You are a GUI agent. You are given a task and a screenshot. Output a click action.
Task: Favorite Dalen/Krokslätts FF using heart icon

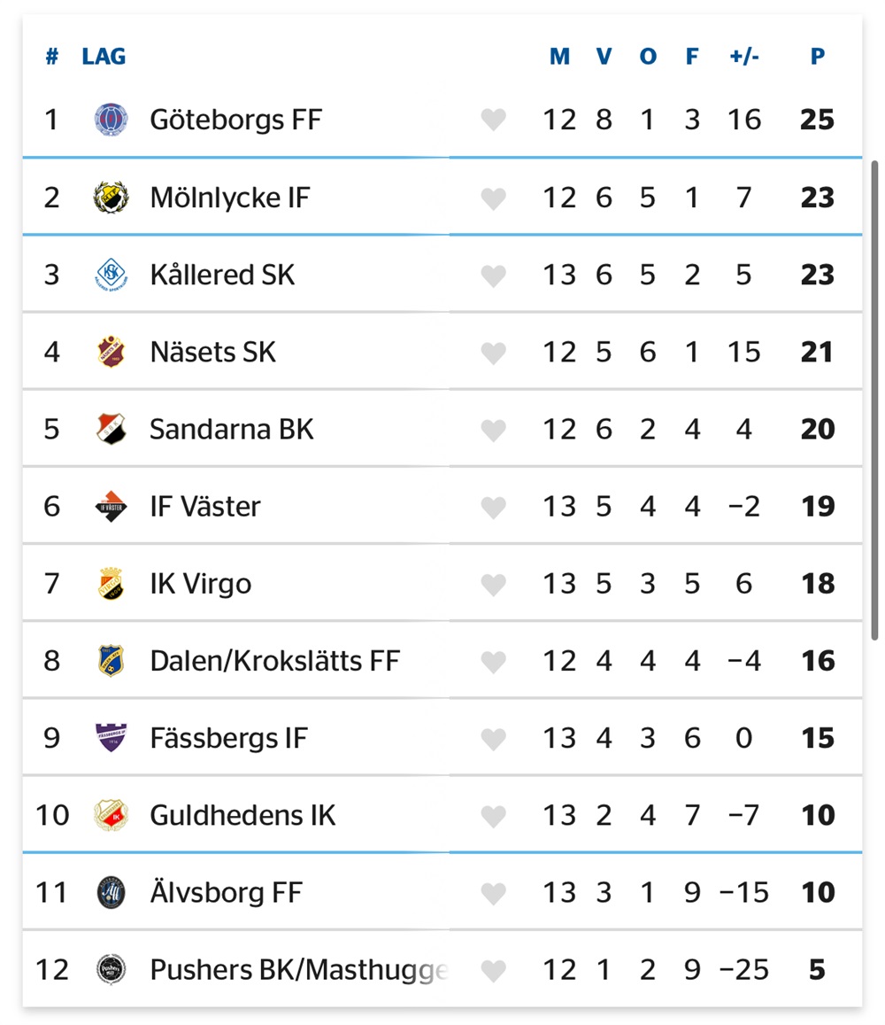coord(493,662)
